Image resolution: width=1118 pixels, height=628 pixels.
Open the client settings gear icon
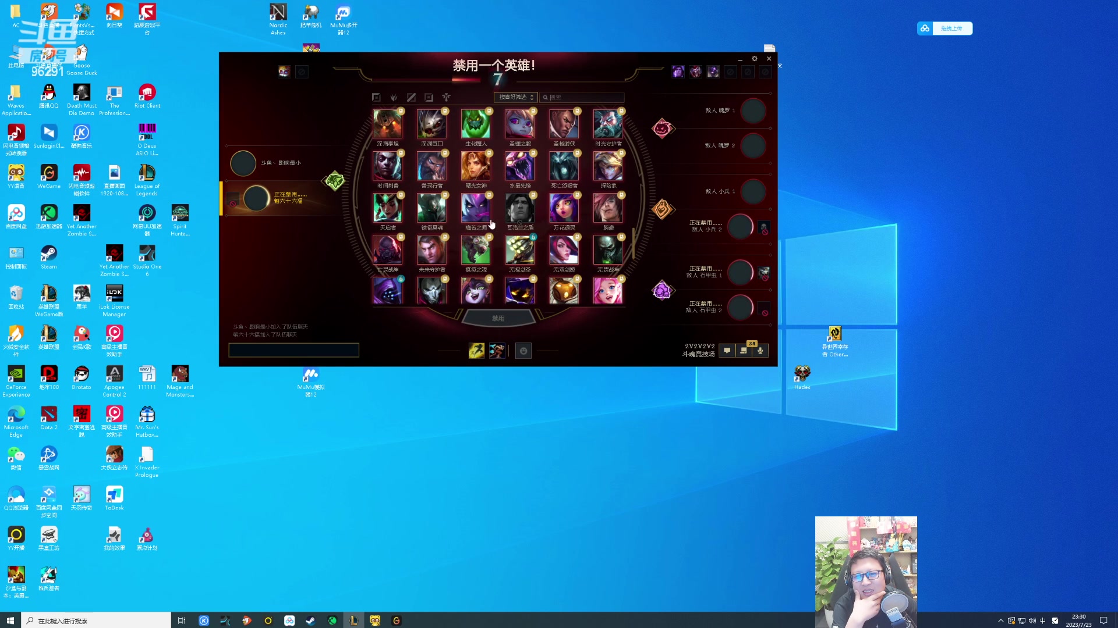(x=755, y=59)
